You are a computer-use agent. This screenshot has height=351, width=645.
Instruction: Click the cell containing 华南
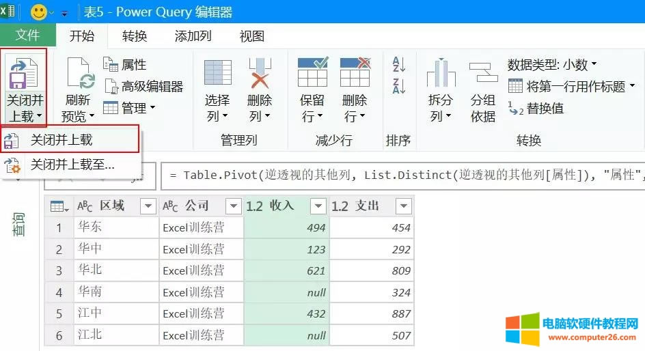pos(116,292)
